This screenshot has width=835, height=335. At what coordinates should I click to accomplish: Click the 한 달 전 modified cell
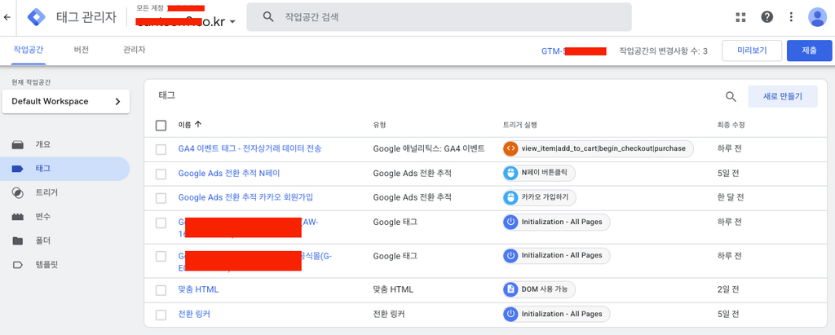click(731, 197)
